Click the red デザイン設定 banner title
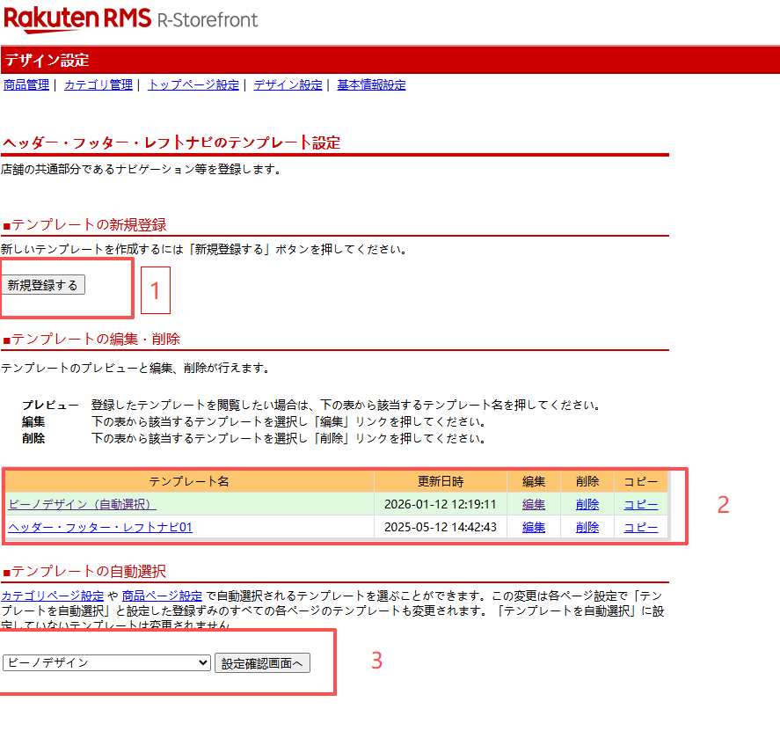The width and height of the screenshot is (780, 731). point(47,60)
